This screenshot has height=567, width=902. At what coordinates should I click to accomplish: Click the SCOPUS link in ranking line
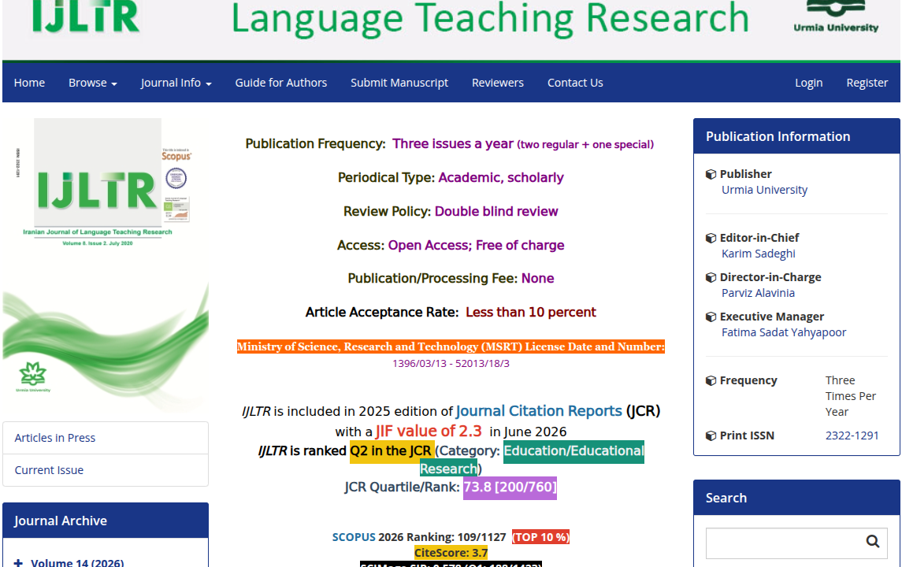[x=354, y=537]
